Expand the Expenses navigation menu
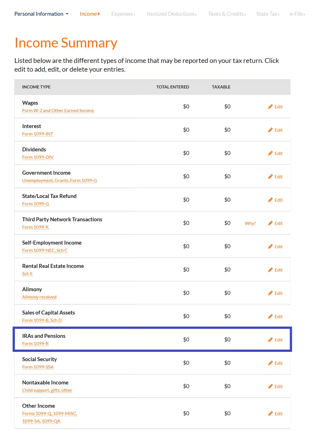This screenshot has height=433, width=324. point(123,14)
